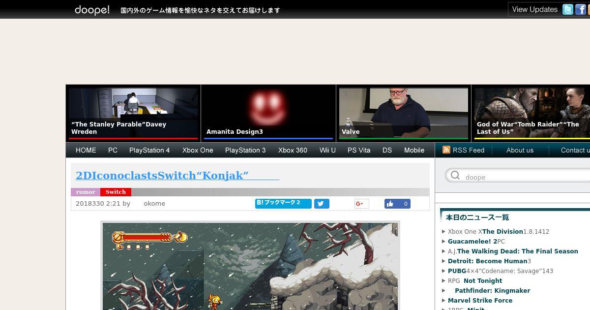Viewport: 590px width, 310px height.
Task: Open The Stanley Parable featured thumbnail
Action: coord(133,113)
